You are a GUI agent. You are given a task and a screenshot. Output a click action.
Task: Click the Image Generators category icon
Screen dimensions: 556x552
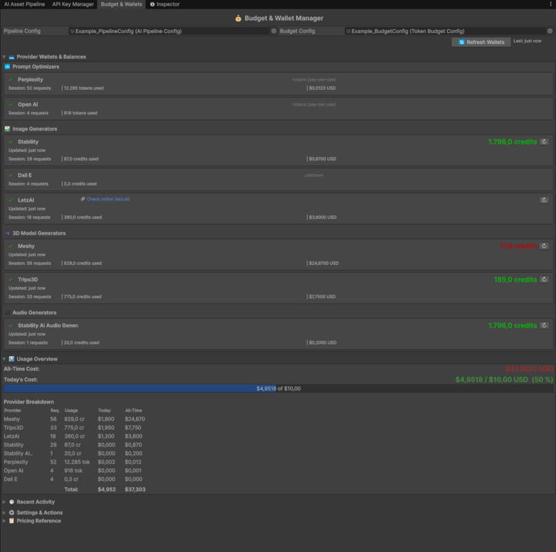[7, 129]
